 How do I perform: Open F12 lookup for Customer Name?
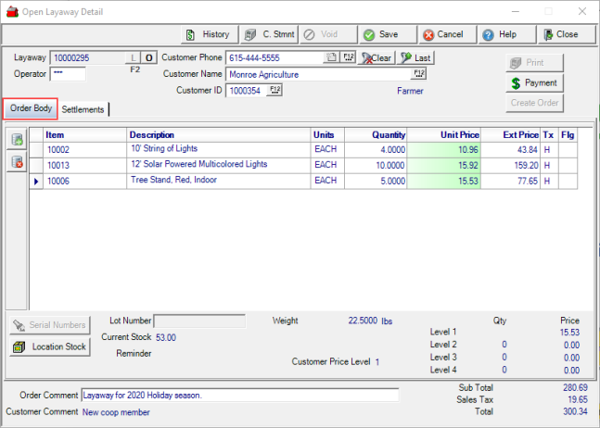[419, 73]
